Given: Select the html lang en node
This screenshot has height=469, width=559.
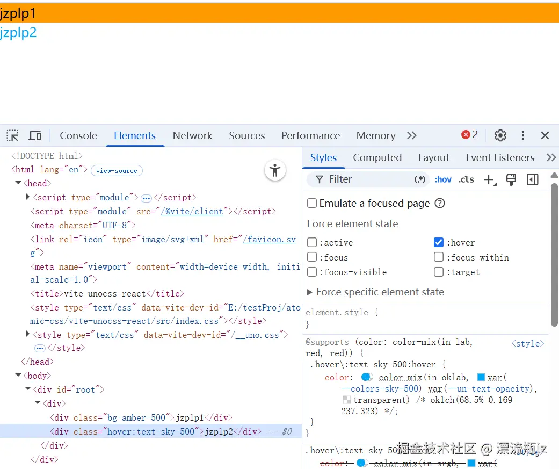Looking at the screenshot, I should pos(49,169).
